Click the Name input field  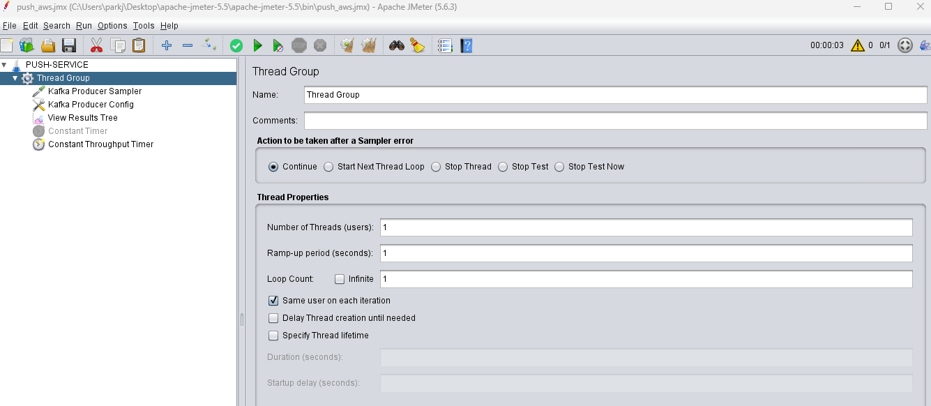[x=616, y=95]
